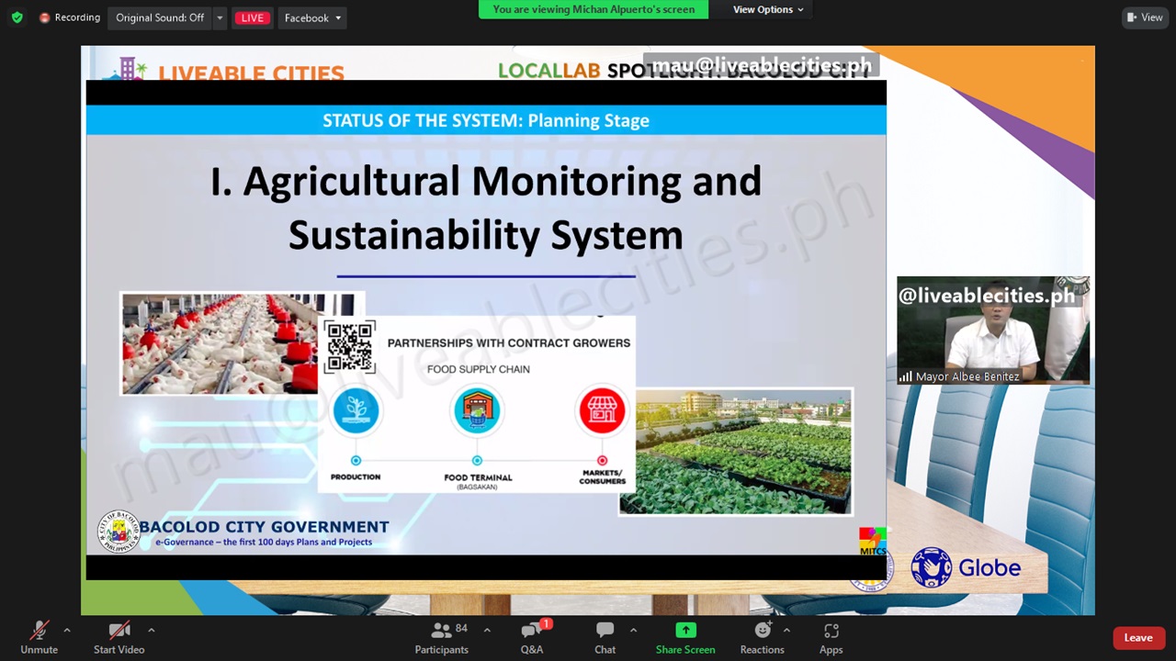1176x661 pixels.
Task: Select Mayor Albee Benitez video thumbnail
Action: (x=993, y=330)
